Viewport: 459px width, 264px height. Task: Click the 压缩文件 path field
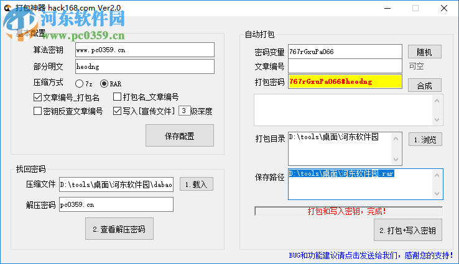(x=116, y=184)
